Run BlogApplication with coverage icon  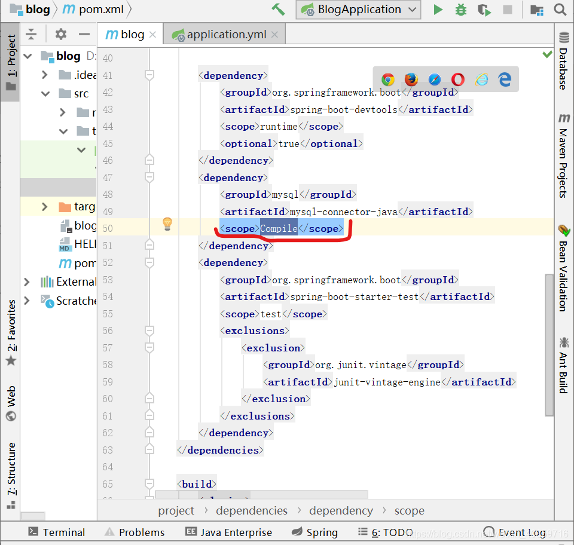pyautogui.click(x=484, y=10)
